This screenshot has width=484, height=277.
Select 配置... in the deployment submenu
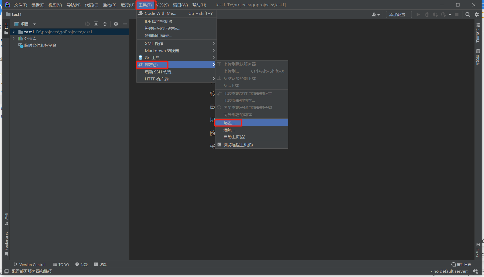pos(252,123)
